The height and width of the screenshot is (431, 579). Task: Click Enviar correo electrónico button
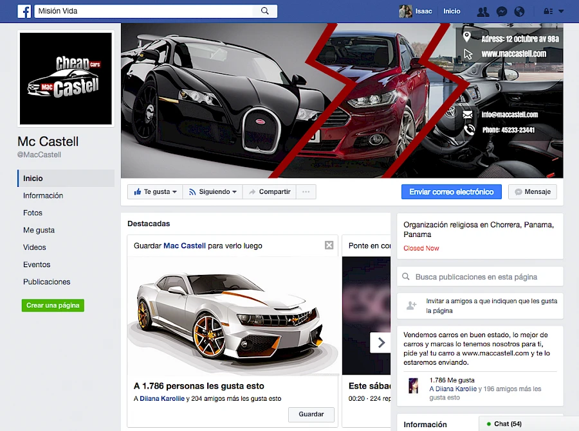click(x=451, y=191)
